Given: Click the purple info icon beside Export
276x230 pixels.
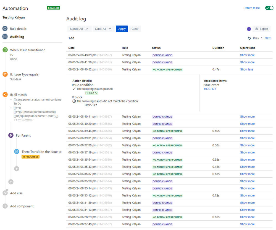Looking at the screenshot, I should [249, 29].
